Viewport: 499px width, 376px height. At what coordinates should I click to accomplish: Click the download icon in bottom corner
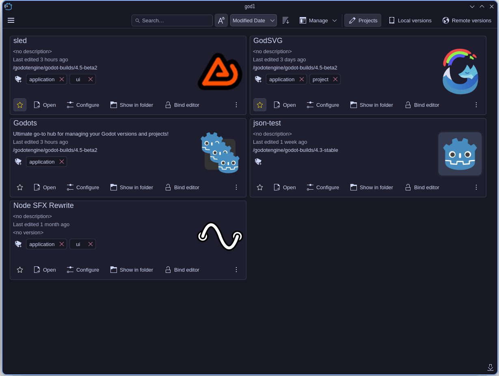(490, 367)
